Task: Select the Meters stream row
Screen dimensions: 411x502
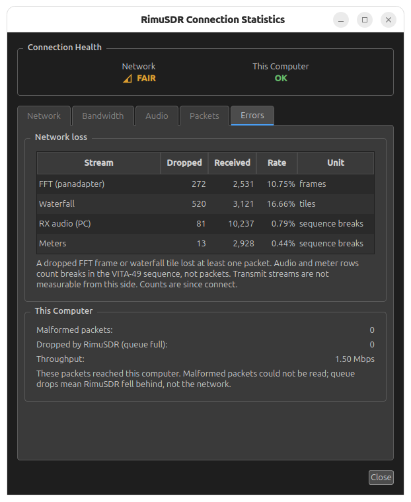Action: pyautogui.click(x=205, y=244)
